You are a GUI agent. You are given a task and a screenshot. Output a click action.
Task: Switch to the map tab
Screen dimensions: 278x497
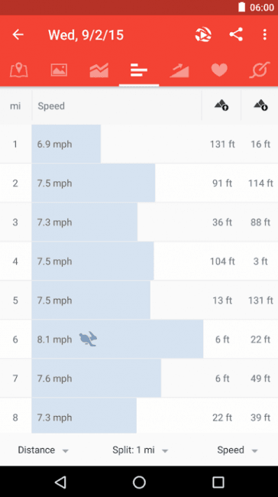pyautogui.click(x=19, y=70)
